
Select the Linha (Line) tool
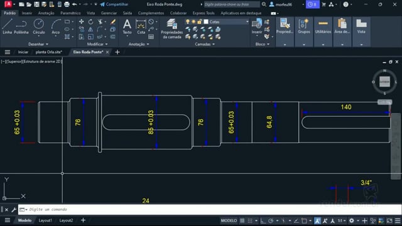[7, 26]
